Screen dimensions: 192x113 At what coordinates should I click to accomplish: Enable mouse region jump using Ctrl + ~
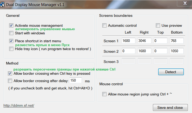click(104, 94)
